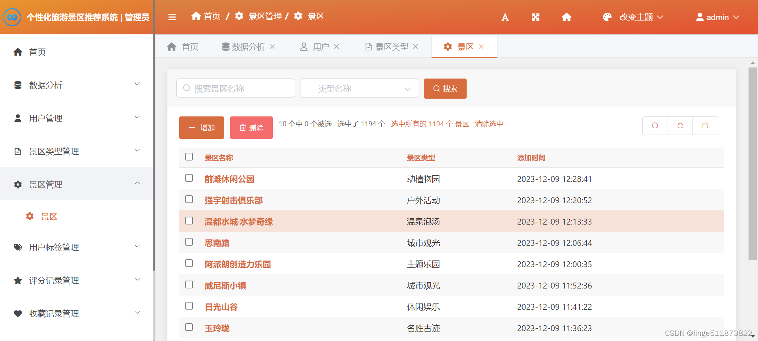Close the 景区类型 tab
Screen dimensions: 758x341
pos(416,47)
